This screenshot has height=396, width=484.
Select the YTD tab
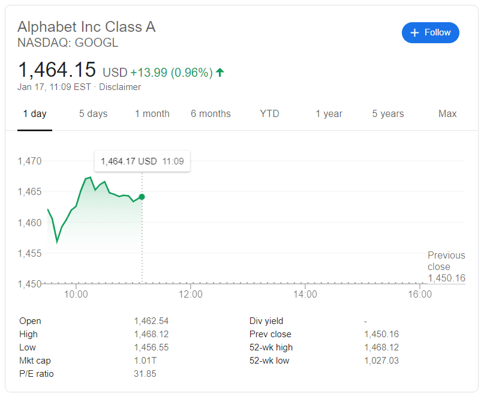(269, 113)
